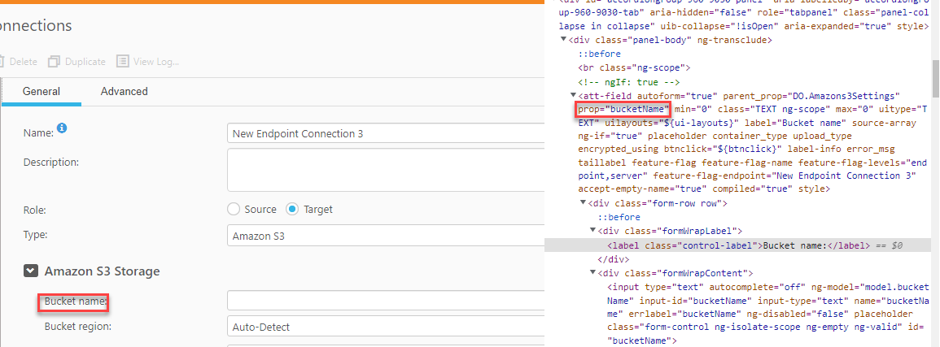The image size is (940, 347).
Task: Collapse the formWrapContent div arrow
Action: (593, 273)
